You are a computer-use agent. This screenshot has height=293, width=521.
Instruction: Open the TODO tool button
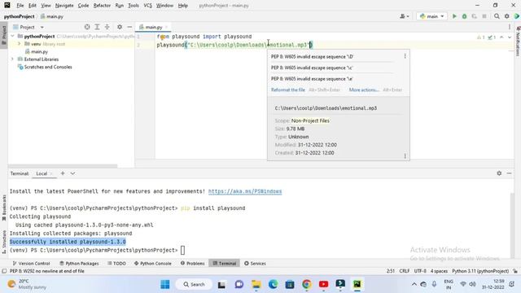[x=116, y=263]
